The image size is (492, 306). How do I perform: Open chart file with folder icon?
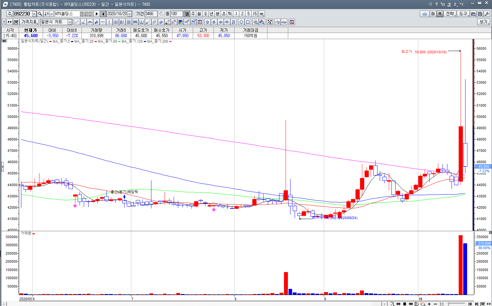click(473, 14)
